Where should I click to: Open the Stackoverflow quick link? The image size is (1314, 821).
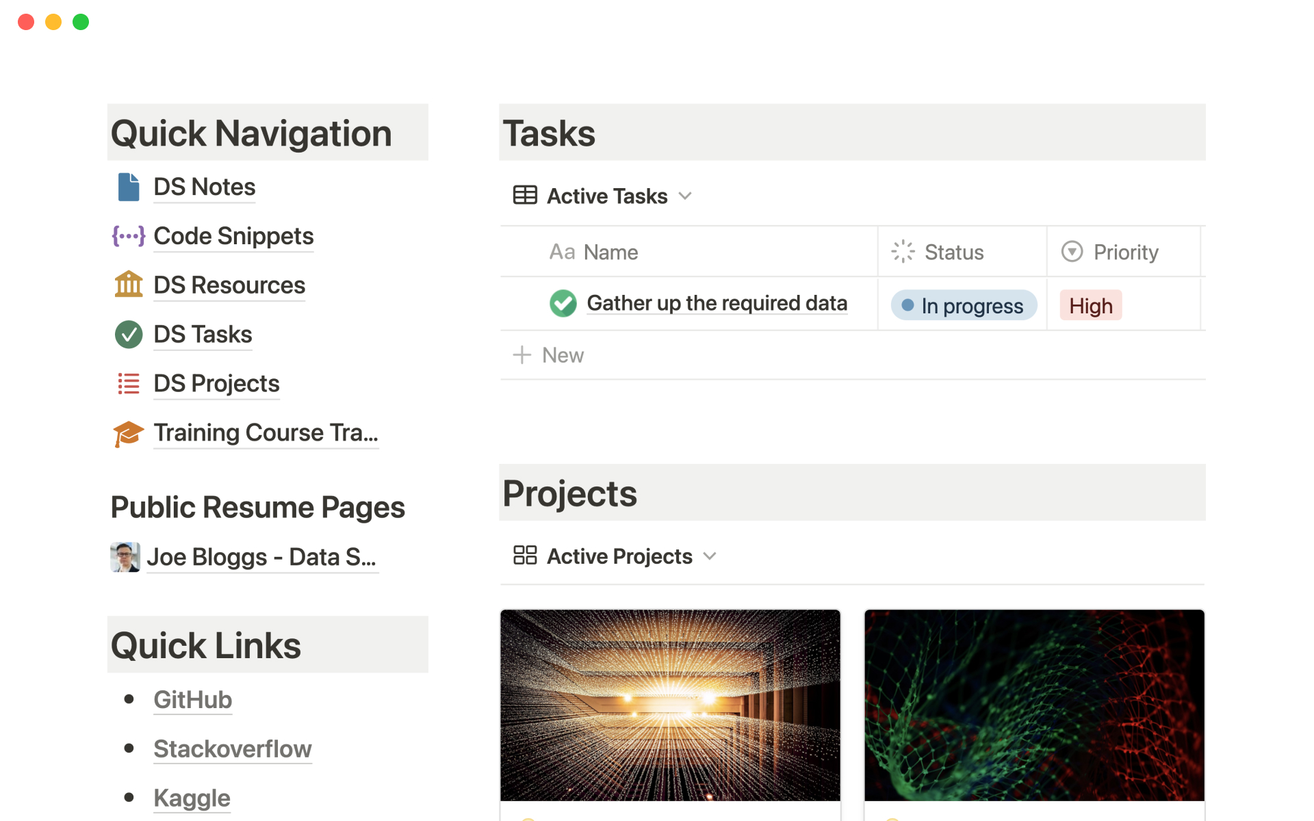coord(232,749)
